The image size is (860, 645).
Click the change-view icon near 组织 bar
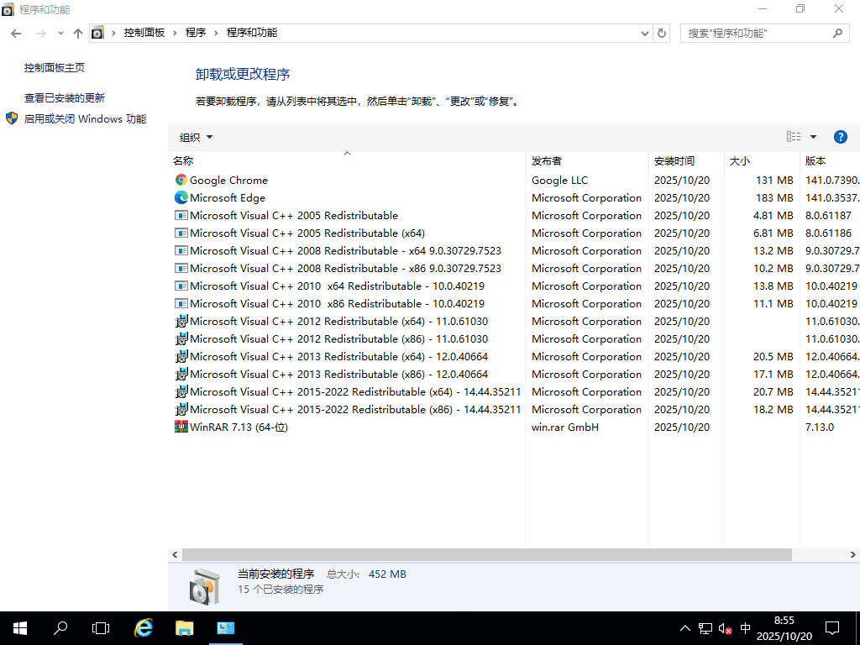[793, 136]
